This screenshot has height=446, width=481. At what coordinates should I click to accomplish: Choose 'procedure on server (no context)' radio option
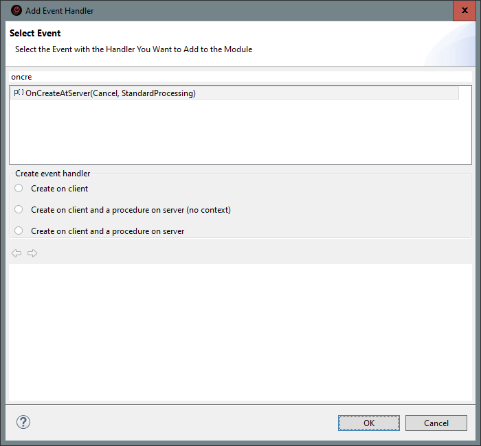(19, 210)
